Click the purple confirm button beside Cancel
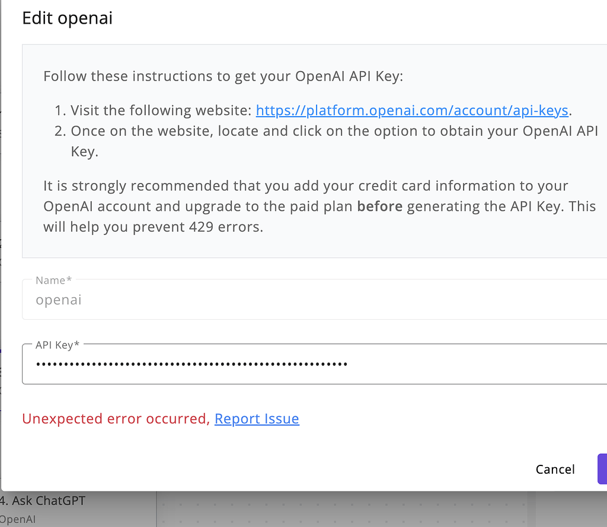This screenshot has height=527, width=607. coord(603,469)
